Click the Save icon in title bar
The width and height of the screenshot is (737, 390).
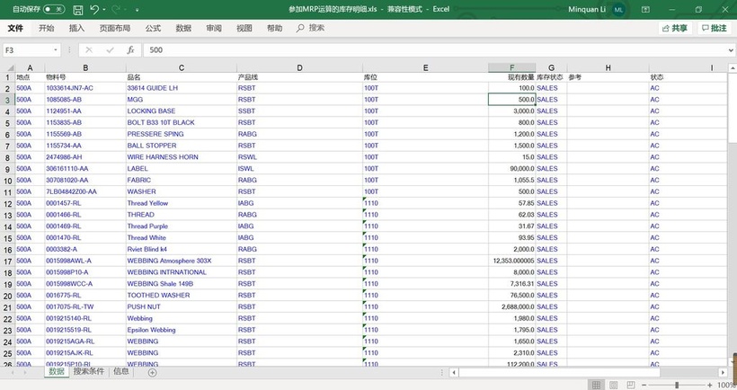(x=79, y=9)
